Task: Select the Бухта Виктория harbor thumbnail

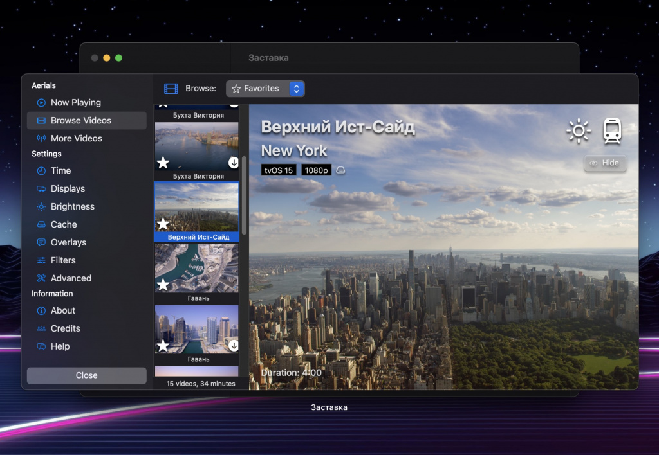Action: tap(197, 146)
